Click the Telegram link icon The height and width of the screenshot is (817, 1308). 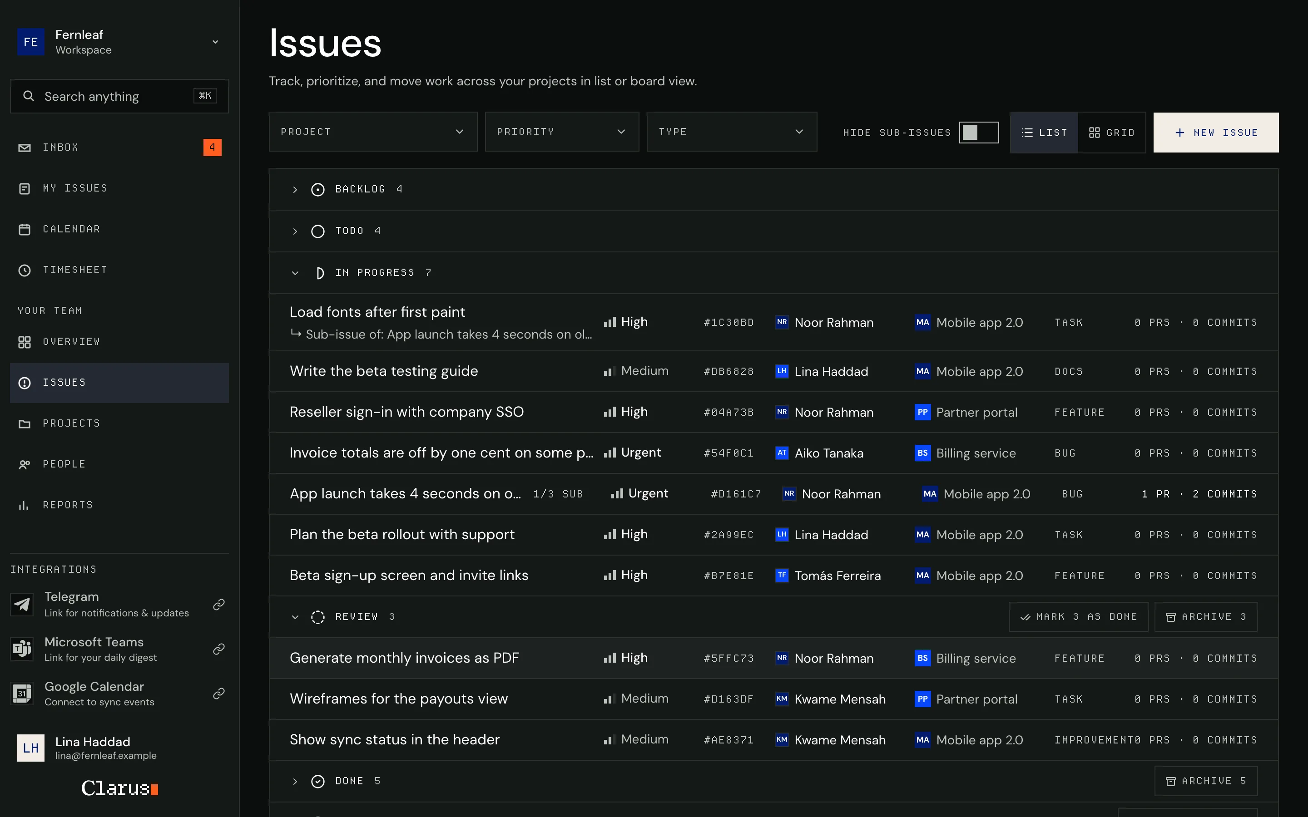218,604
